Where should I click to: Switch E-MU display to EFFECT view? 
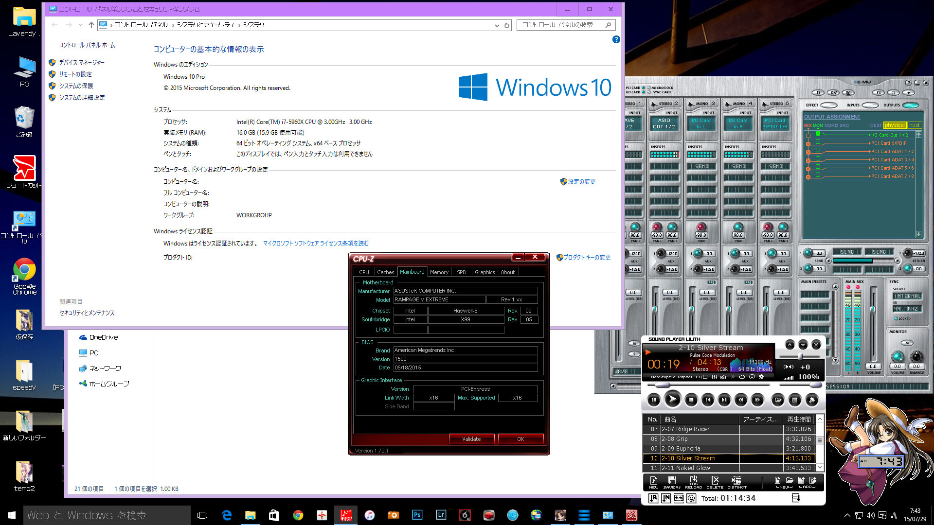pyautogui.click(x=829, y=105)
